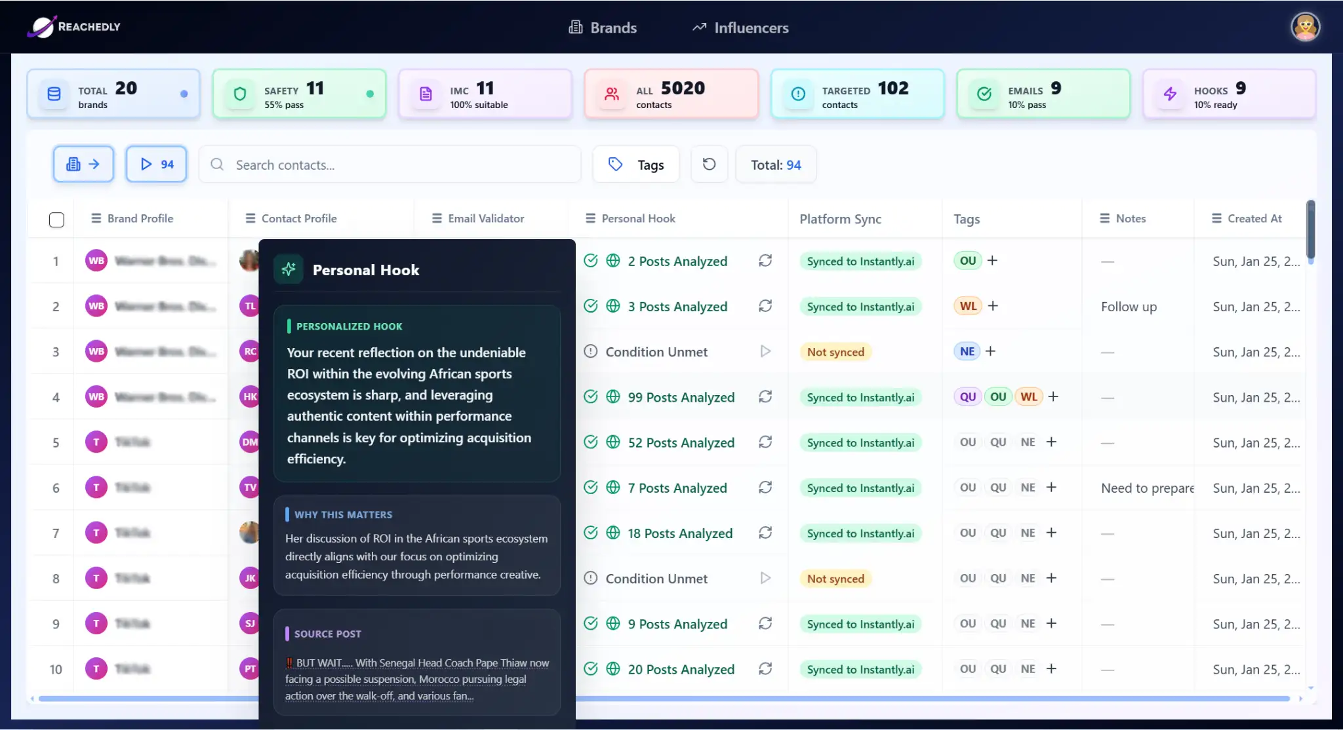This screenshot has width=1343, height=730.
Task: Toggle the select-all checkbox in table header
Action: 56,220
